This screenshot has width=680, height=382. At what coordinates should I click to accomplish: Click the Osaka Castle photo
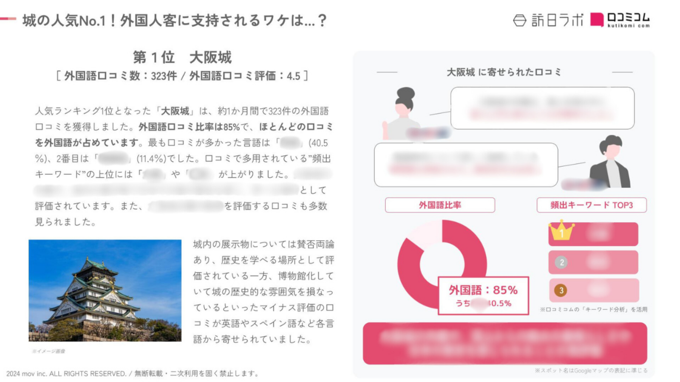[105, 290]
